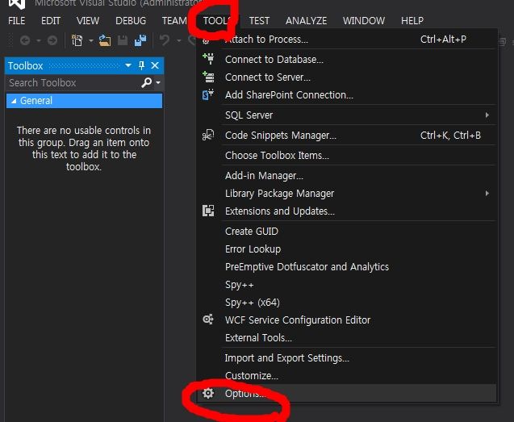Image resolution: width=514 pixels, height=422 pixels.
Task: Open Options from Tools menu
Action: coord(348,394)
